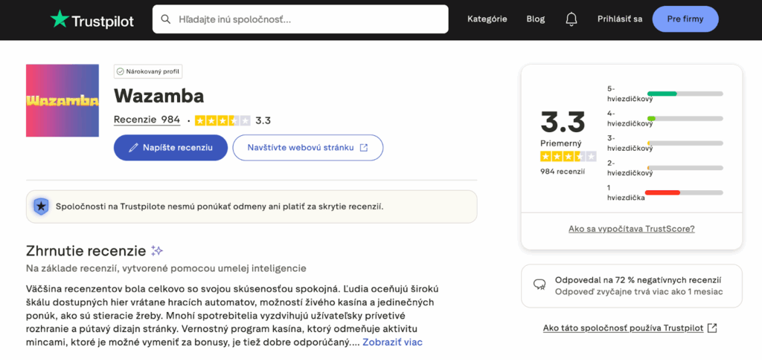
Task: Click the external link icon for website
Action: (364, 148)
